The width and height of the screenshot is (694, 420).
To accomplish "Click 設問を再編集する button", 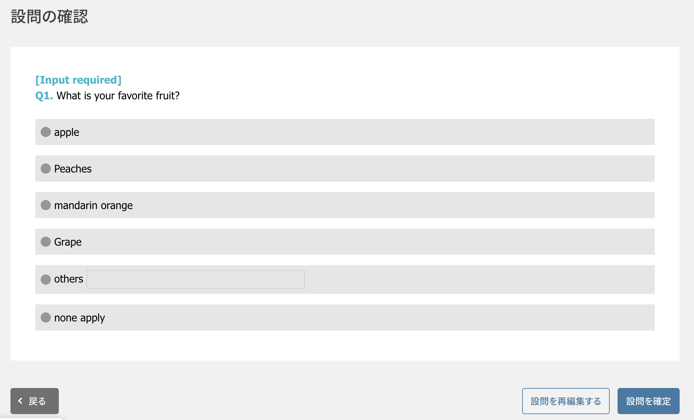I will [566, 401].
